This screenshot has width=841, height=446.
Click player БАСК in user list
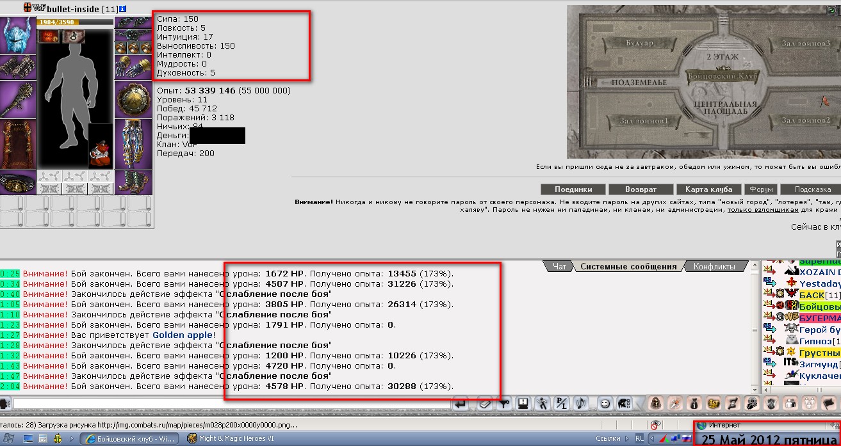click(x=811, y=294)
